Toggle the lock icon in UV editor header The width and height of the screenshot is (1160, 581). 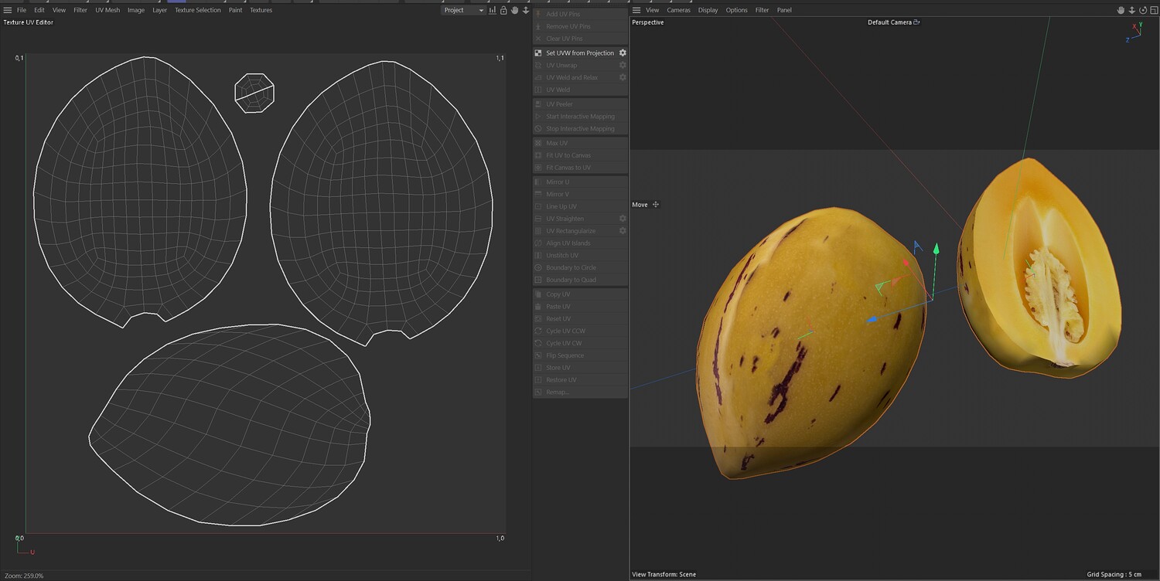(503, 10)
